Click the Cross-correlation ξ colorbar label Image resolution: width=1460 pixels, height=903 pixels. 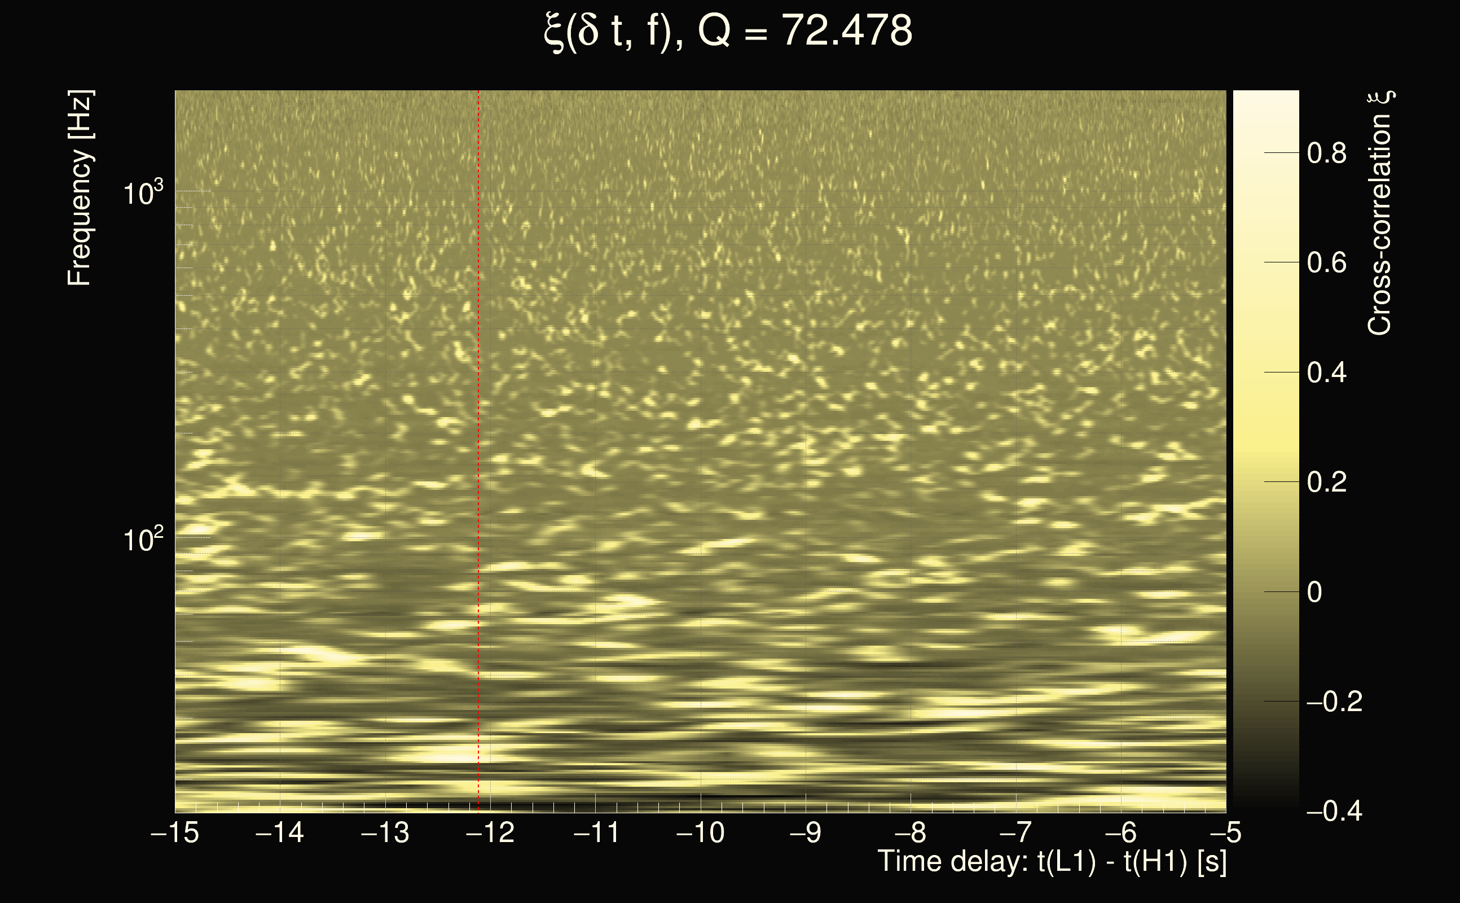[1380, 213]
